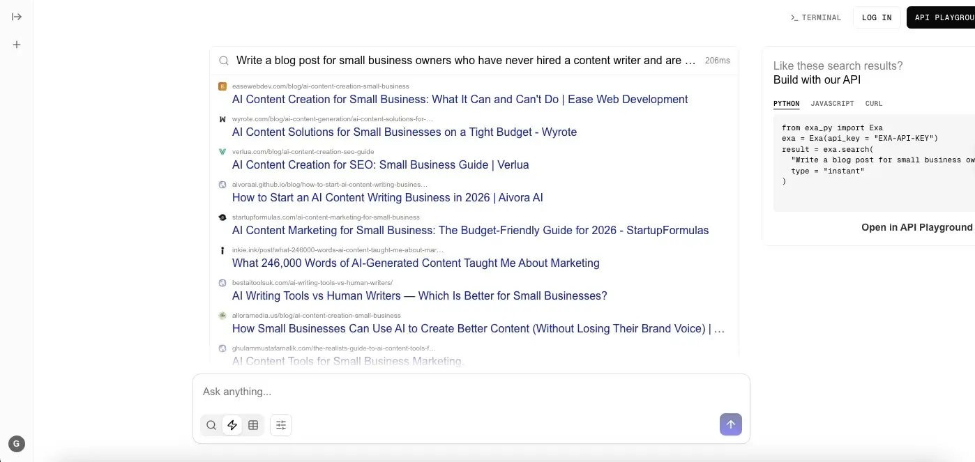
Task: Expand the left sidebar with arrow icon
Action: tap(17, 17)
